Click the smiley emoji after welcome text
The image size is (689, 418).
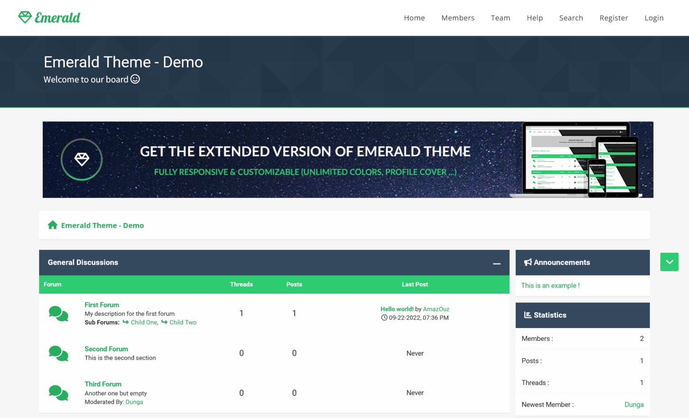[x=135, y=79]
